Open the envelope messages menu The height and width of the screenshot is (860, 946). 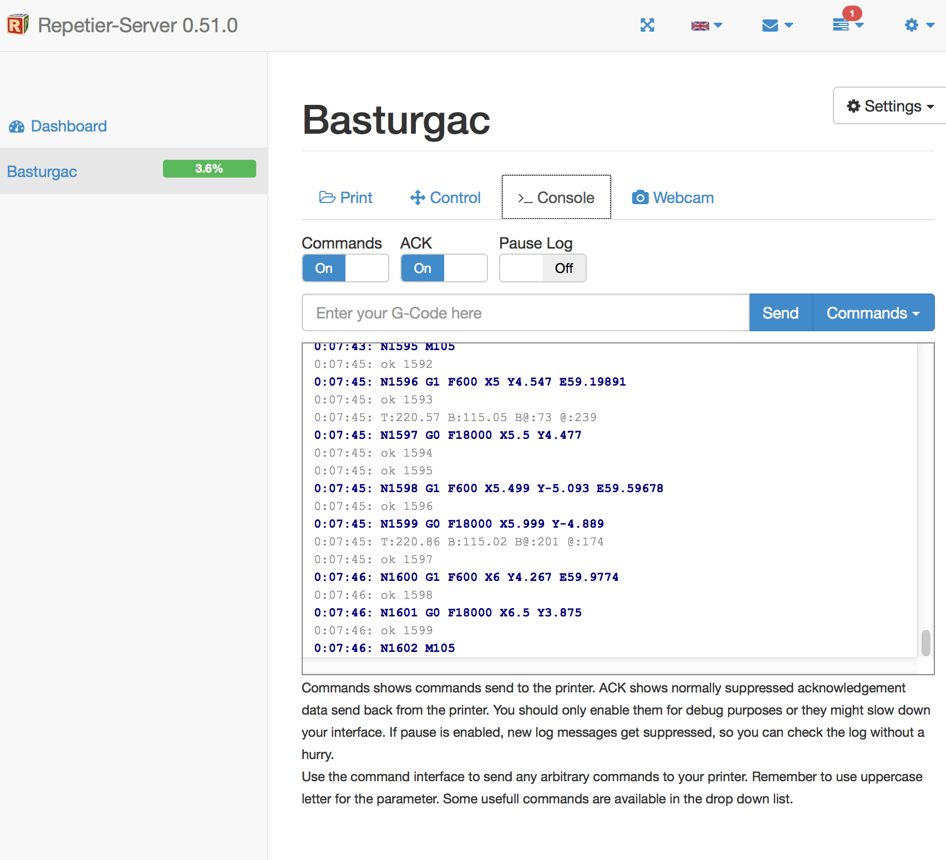point(777,26)
